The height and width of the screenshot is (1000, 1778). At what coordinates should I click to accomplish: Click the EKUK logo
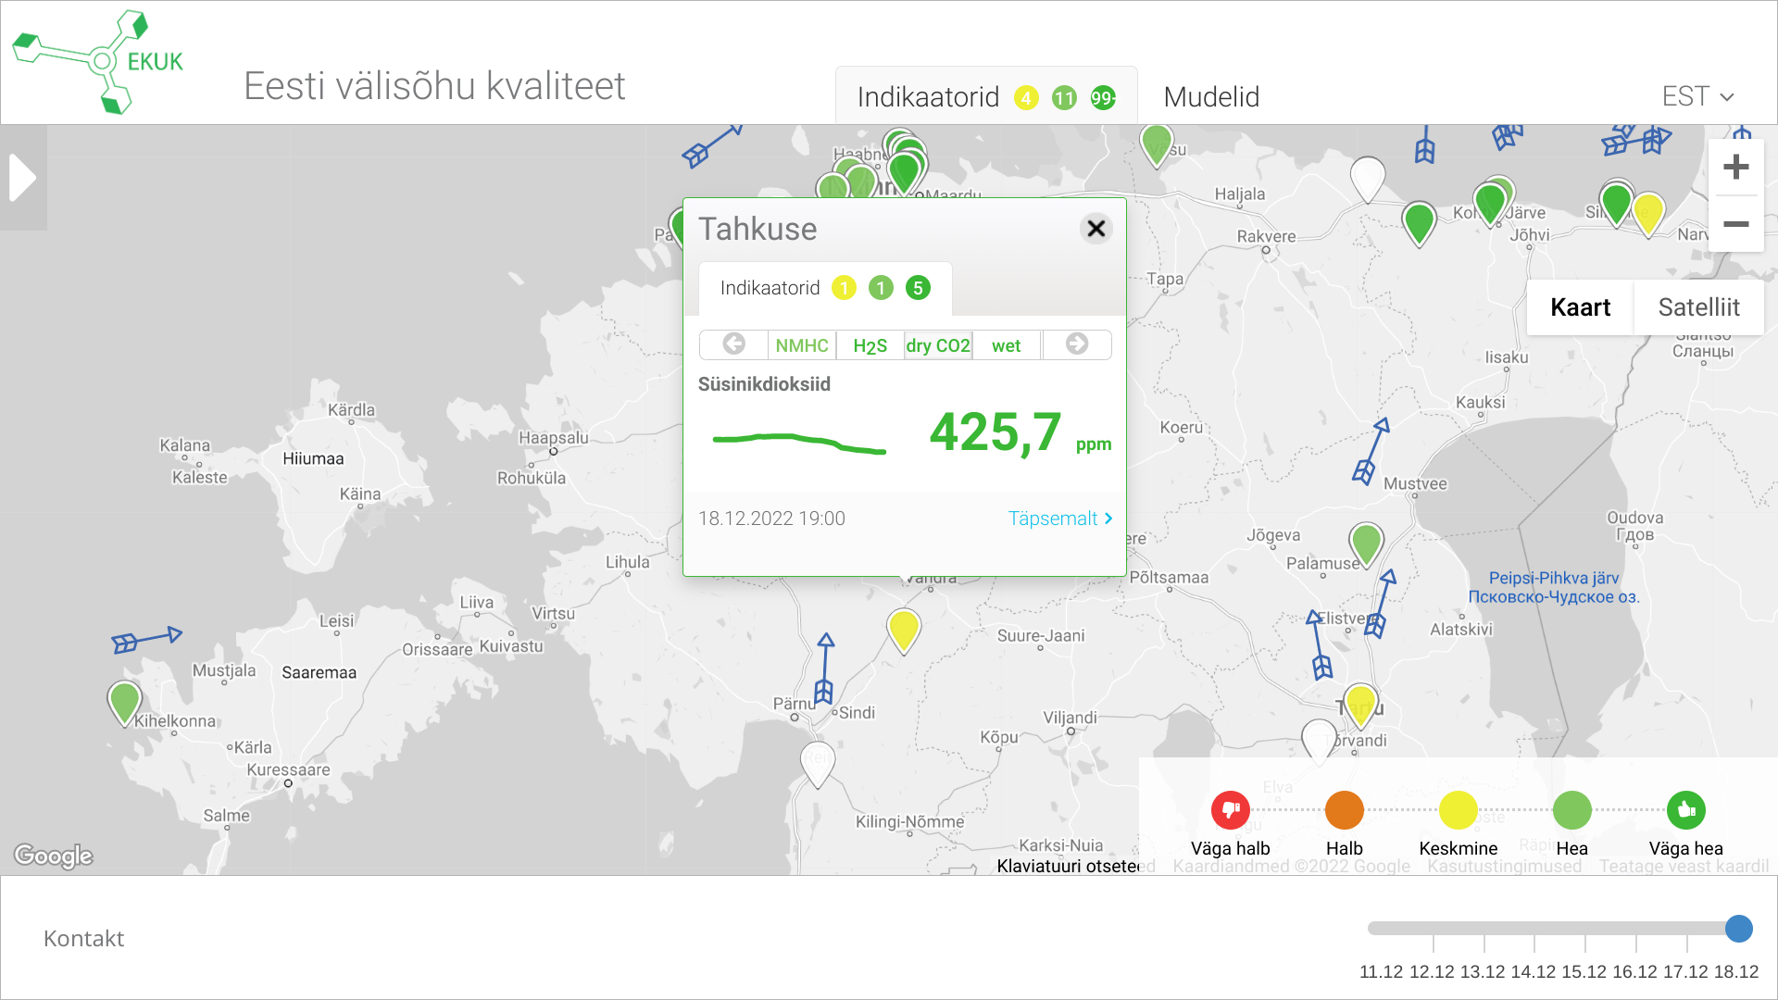click(x=98, y=61)
